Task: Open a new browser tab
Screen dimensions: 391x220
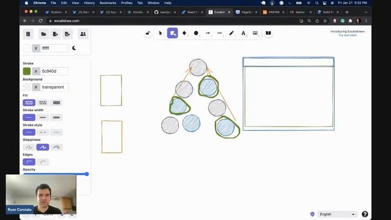Action: tap(347, 12)
